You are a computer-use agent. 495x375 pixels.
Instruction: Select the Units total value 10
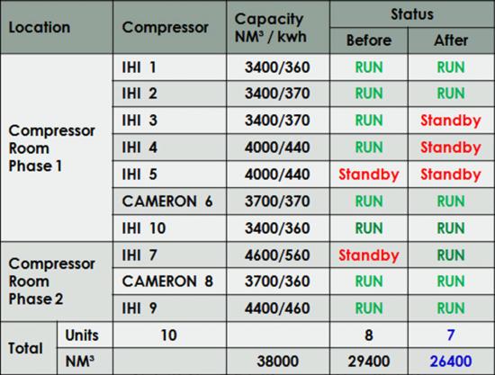point(169,335)
